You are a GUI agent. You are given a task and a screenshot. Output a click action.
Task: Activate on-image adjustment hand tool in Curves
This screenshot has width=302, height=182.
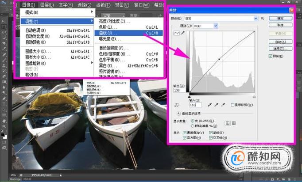click(x=177, y=105)
